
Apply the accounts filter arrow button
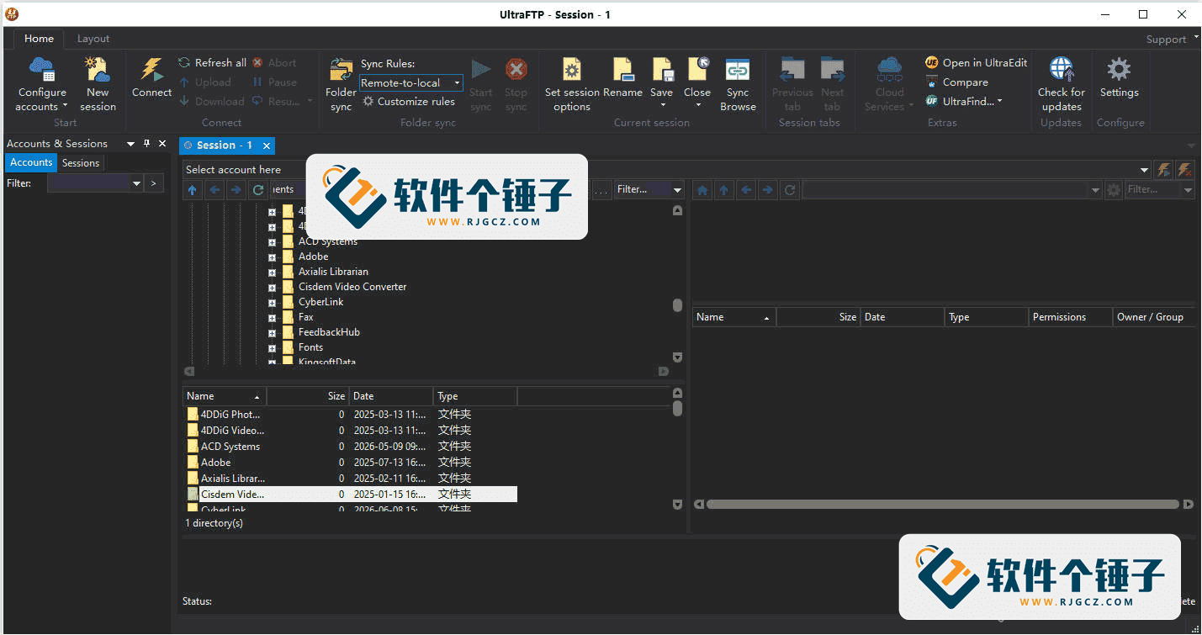[154, 183]
